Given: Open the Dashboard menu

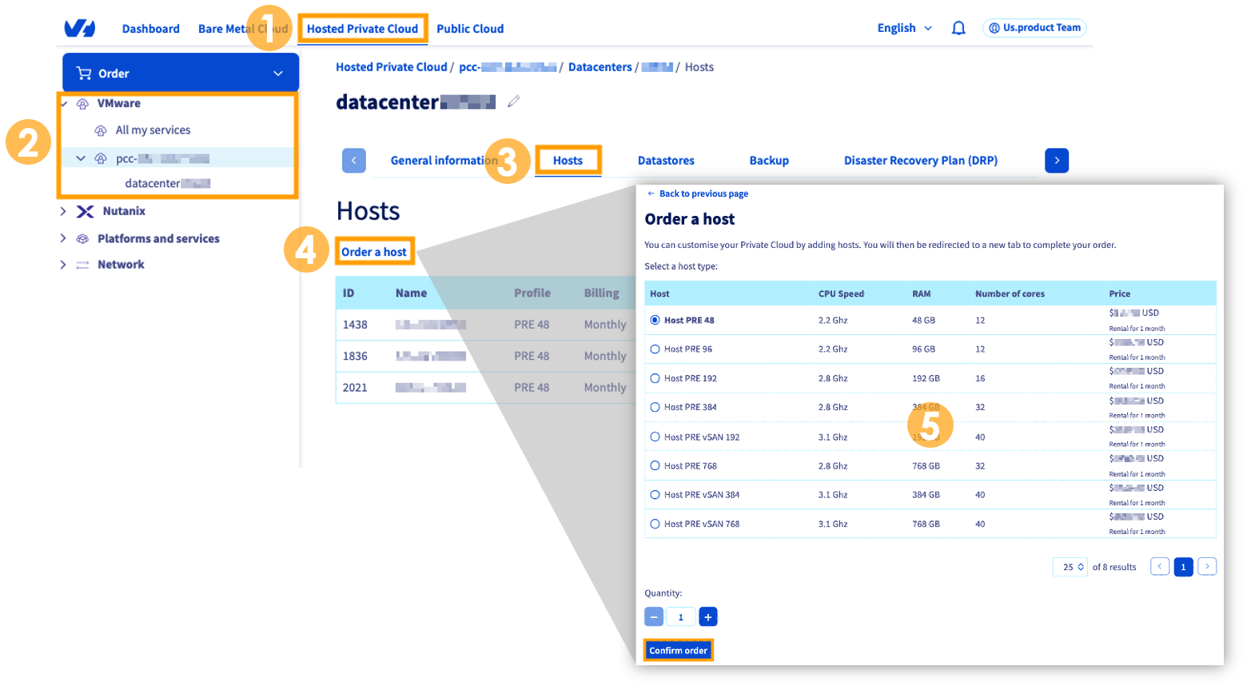Looking at the screenshot, I should [x=151, y=29].
